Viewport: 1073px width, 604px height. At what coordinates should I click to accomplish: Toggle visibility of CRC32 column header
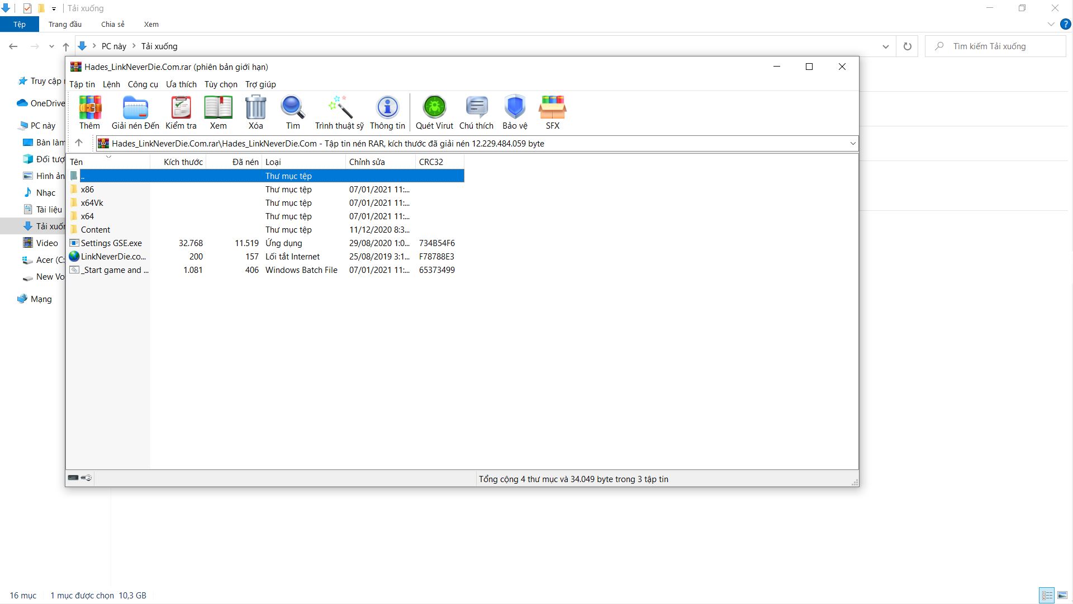coord(431,162)
